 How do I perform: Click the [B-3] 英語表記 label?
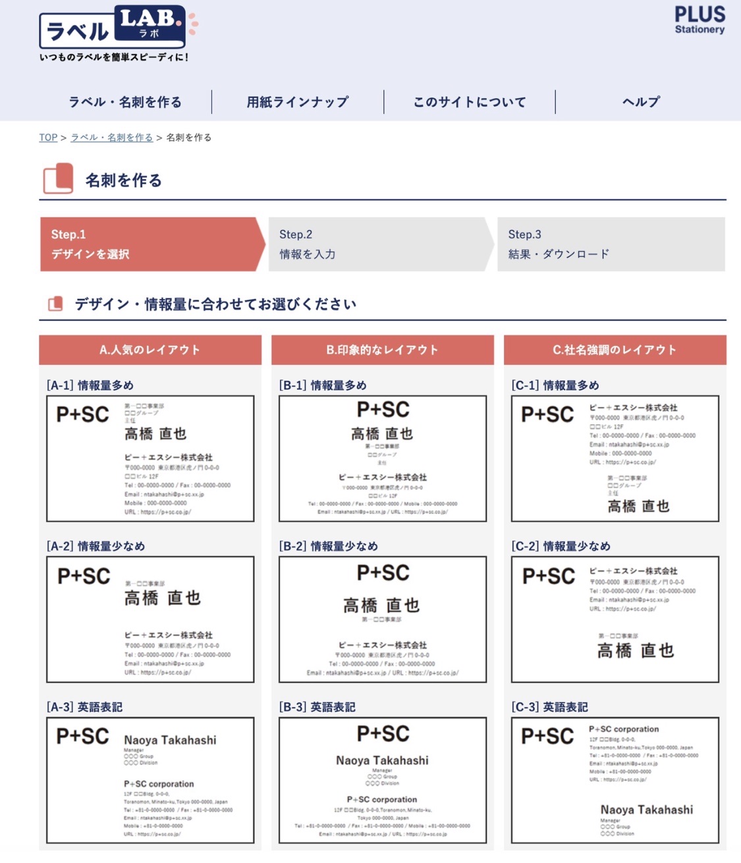317,707
